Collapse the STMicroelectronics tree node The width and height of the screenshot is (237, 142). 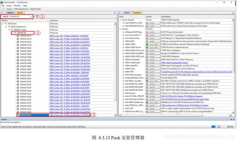6,27
